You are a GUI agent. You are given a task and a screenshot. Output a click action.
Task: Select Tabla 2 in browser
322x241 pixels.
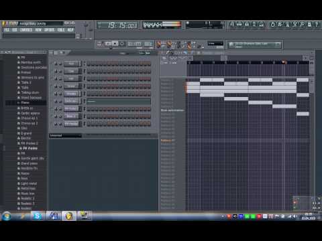[x=26, y=82]
